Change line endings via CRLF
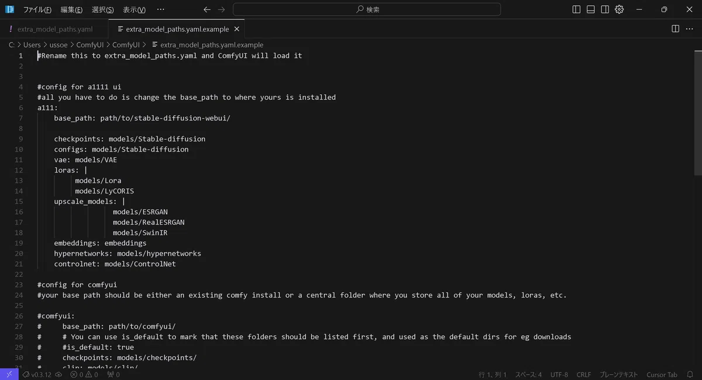Viewport: 702px width, 380px height. (584, 375)
